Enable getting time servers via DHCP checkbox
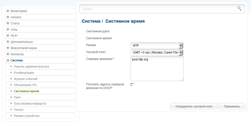The width and height of the screenshot is (251, 126). coord(132,85)
